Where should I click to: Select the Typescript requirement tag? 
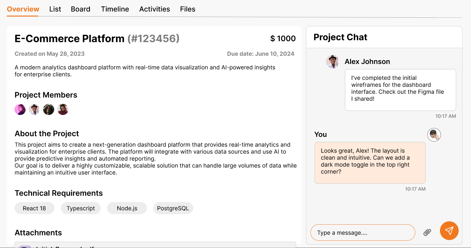point(81,208)
